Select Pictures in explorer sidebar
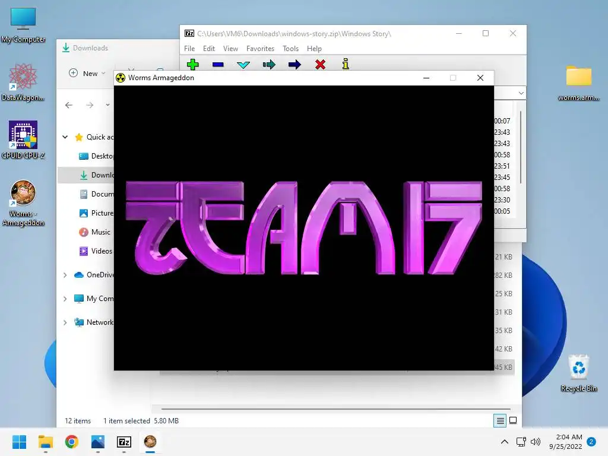608x456 pixels. [x=97, y=213]
